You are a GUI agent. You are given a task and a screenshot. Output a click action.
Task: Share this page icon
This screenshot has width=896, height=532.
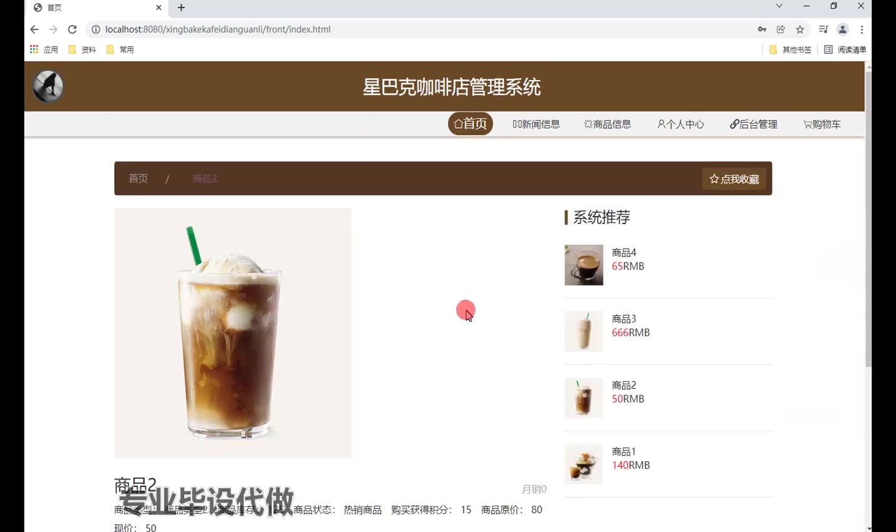coord(781,29)
